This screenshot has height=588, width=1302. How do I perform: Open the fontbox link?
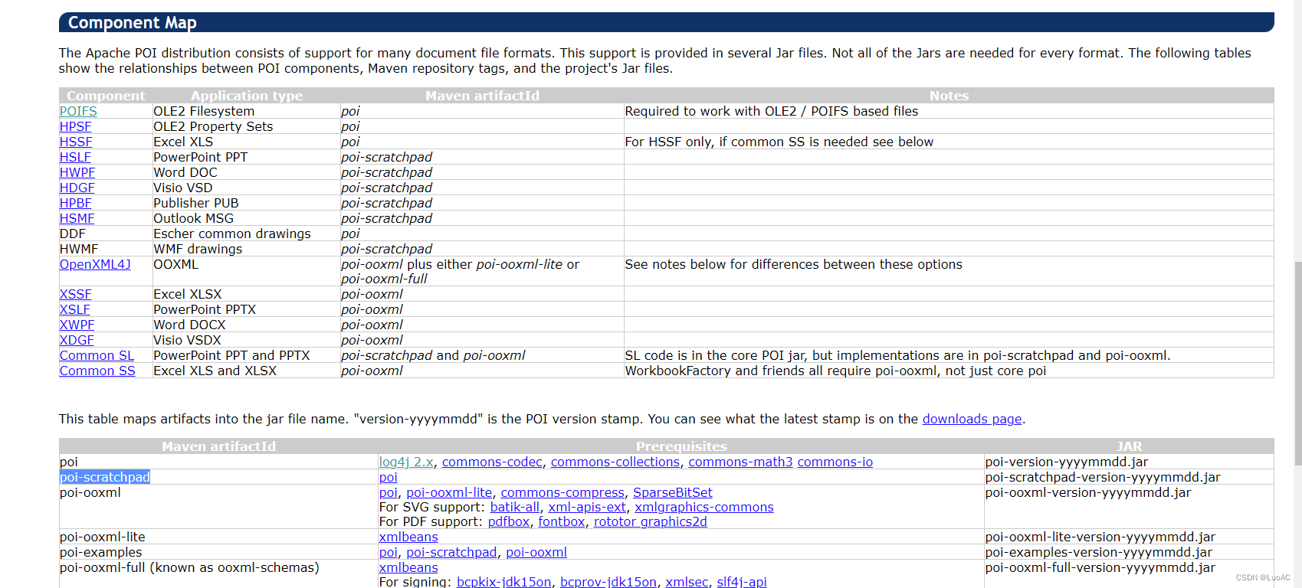tap(561, 521)
